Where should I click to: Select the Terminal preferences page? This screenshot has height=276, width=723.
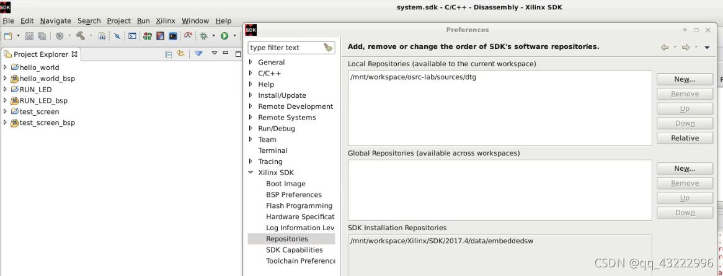(x=272, y=150)
